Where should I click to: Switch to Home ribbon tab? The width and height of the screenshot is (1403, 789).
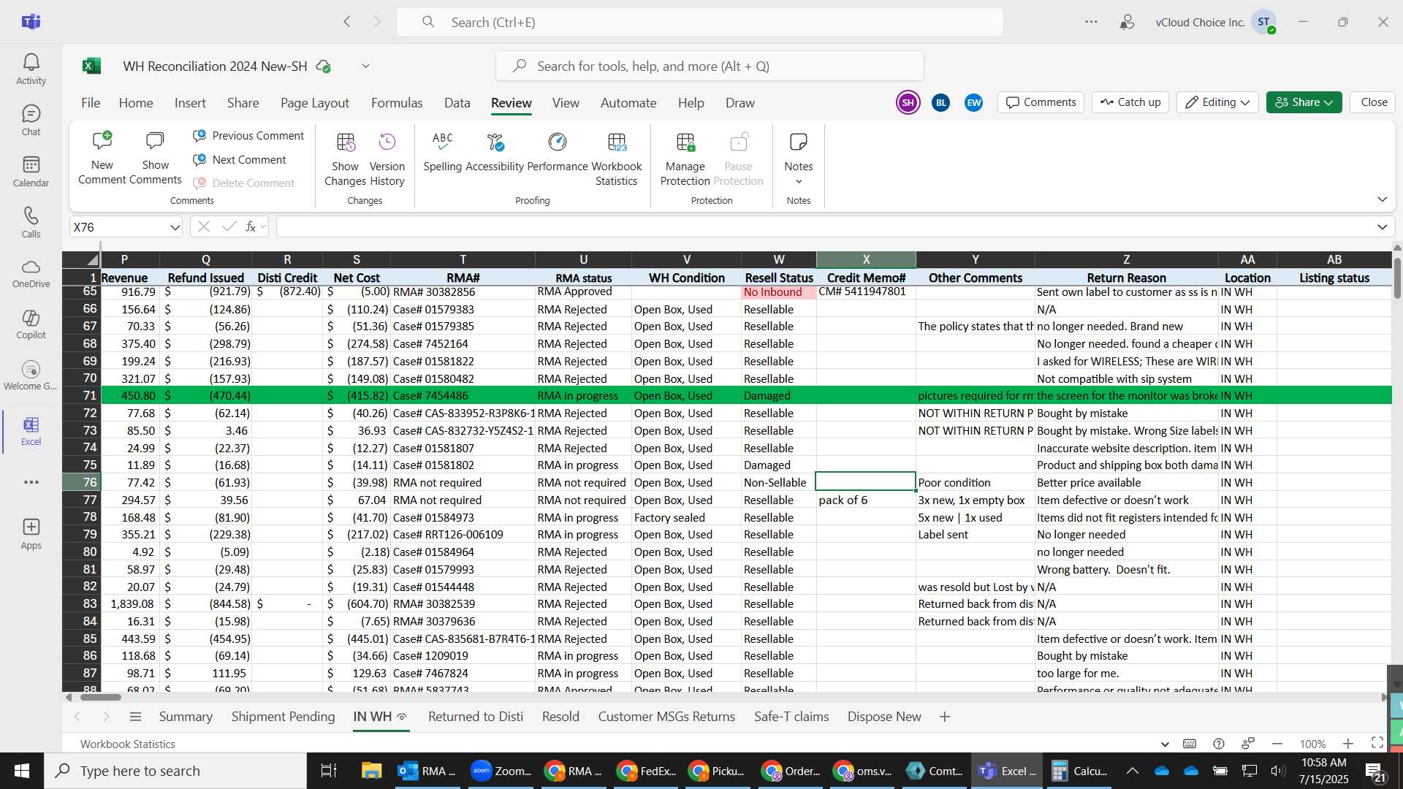136,103
